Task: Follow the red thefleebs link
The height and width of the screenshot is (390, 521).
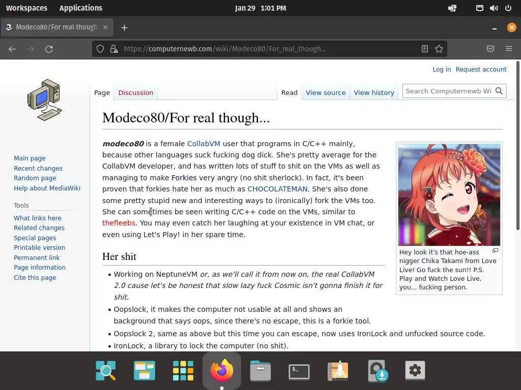Action: pos(119,223)
